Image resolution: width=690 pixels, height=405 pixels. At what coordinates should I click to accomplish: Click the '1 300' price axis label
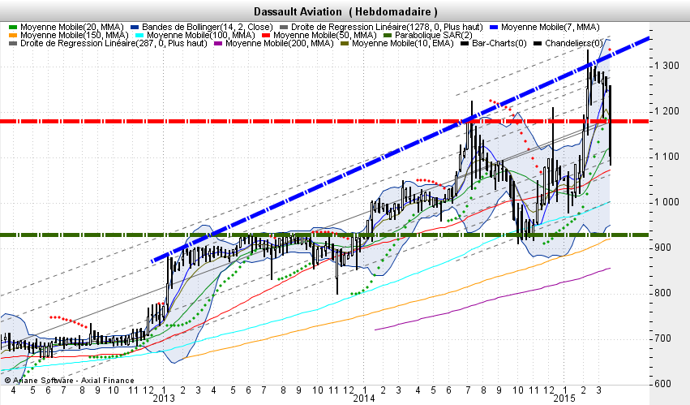(x=667, y=66)
